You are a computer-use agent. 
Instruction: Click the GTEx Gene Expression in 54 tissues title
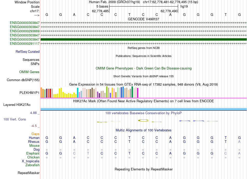tap(144, 85)
